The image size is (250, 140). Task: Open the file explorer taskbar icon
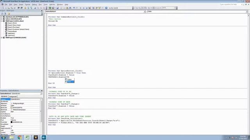pos(11,137)
